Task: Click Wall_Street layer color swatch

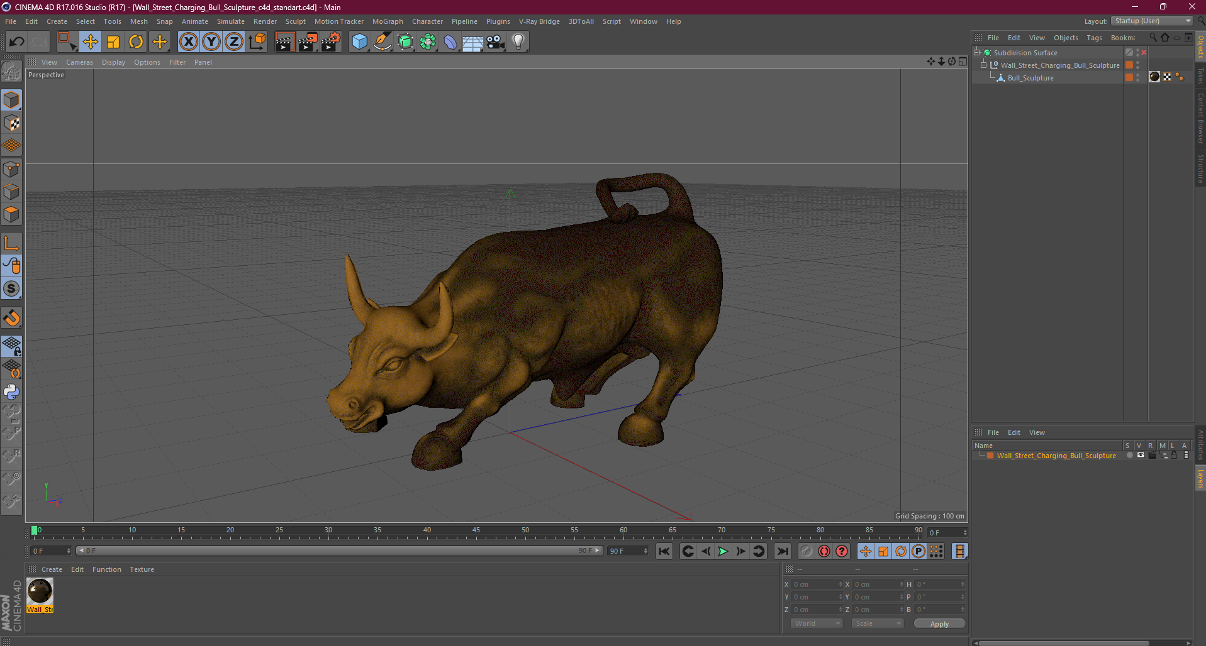Action: coord(990,456)
